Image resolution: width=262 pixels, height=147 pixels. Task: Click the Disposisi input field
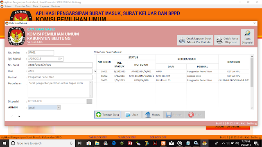(x=57, y=101)
